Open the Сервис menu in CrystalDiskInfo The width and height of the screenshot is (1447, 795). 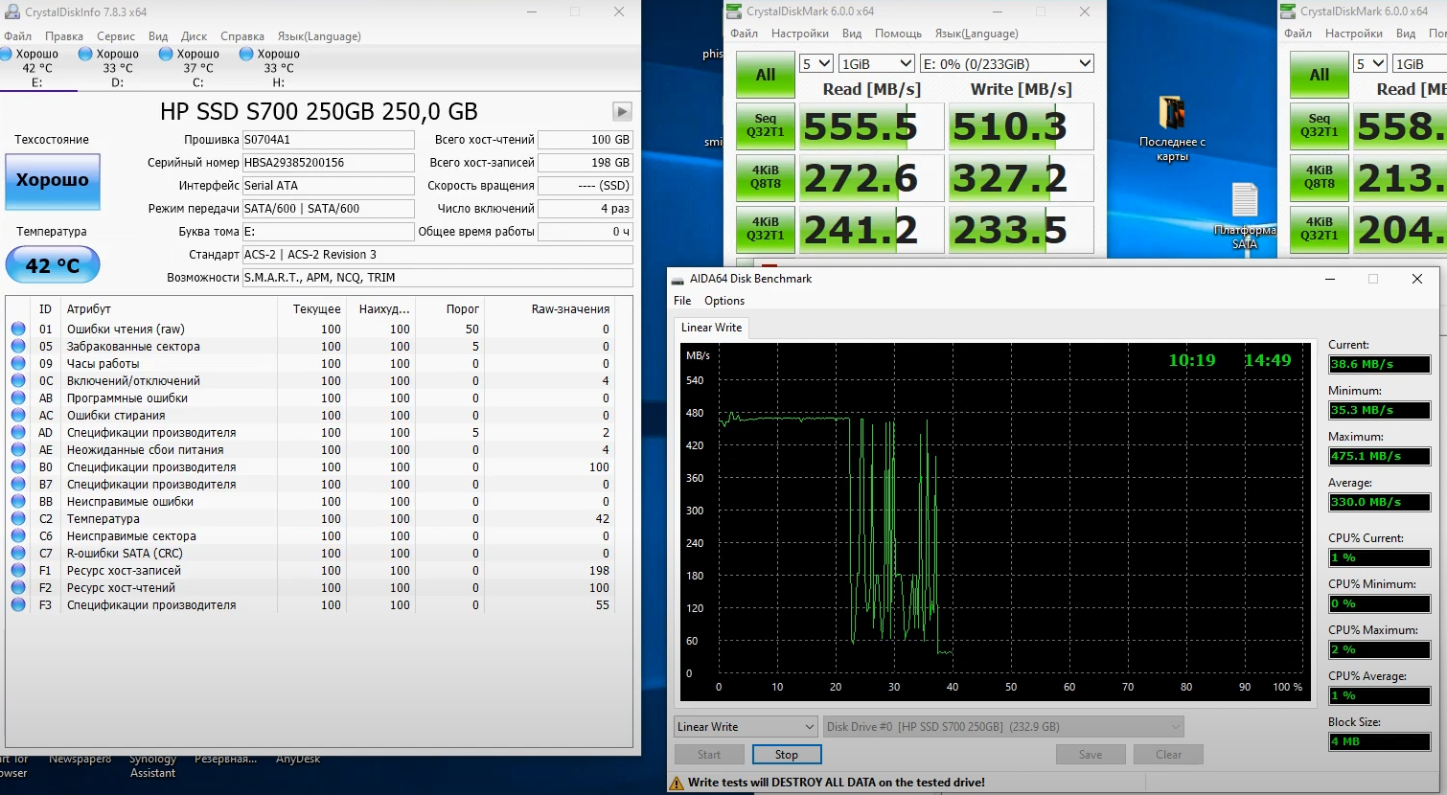pyautogui.click(x=116, y=36)
